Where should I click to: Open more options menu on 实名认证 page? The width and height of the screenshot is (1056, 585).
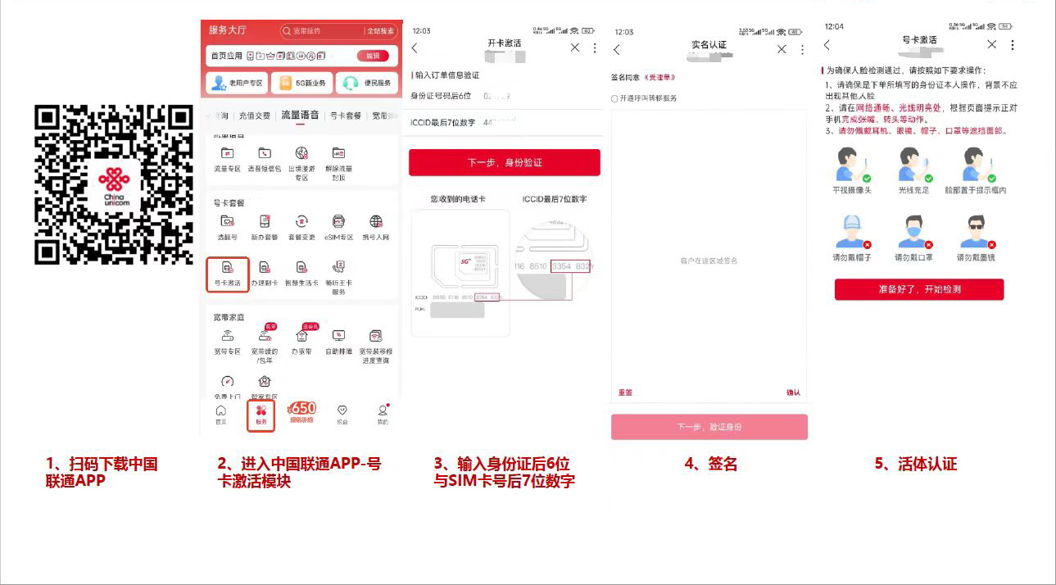pyautogui.click(x=802, y=49)
